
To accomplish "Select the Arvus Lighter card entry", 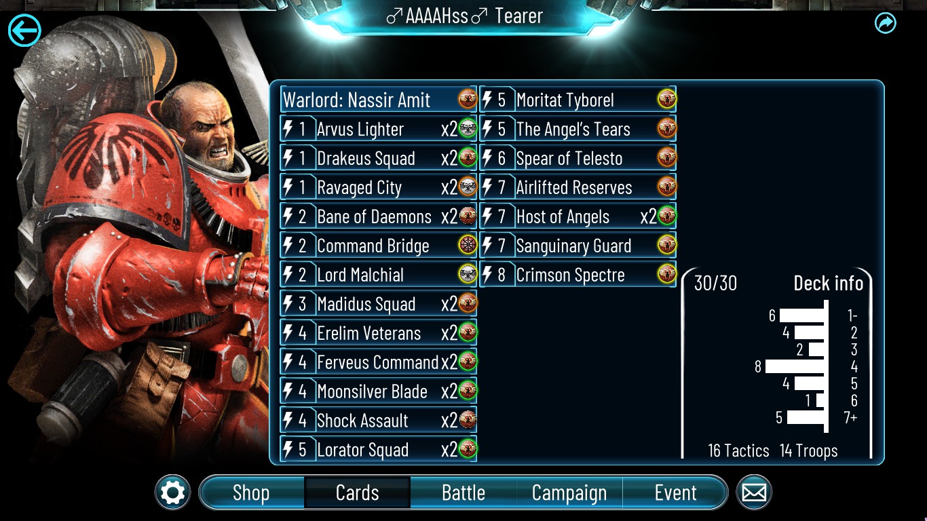I will click(x=379, y=129).
